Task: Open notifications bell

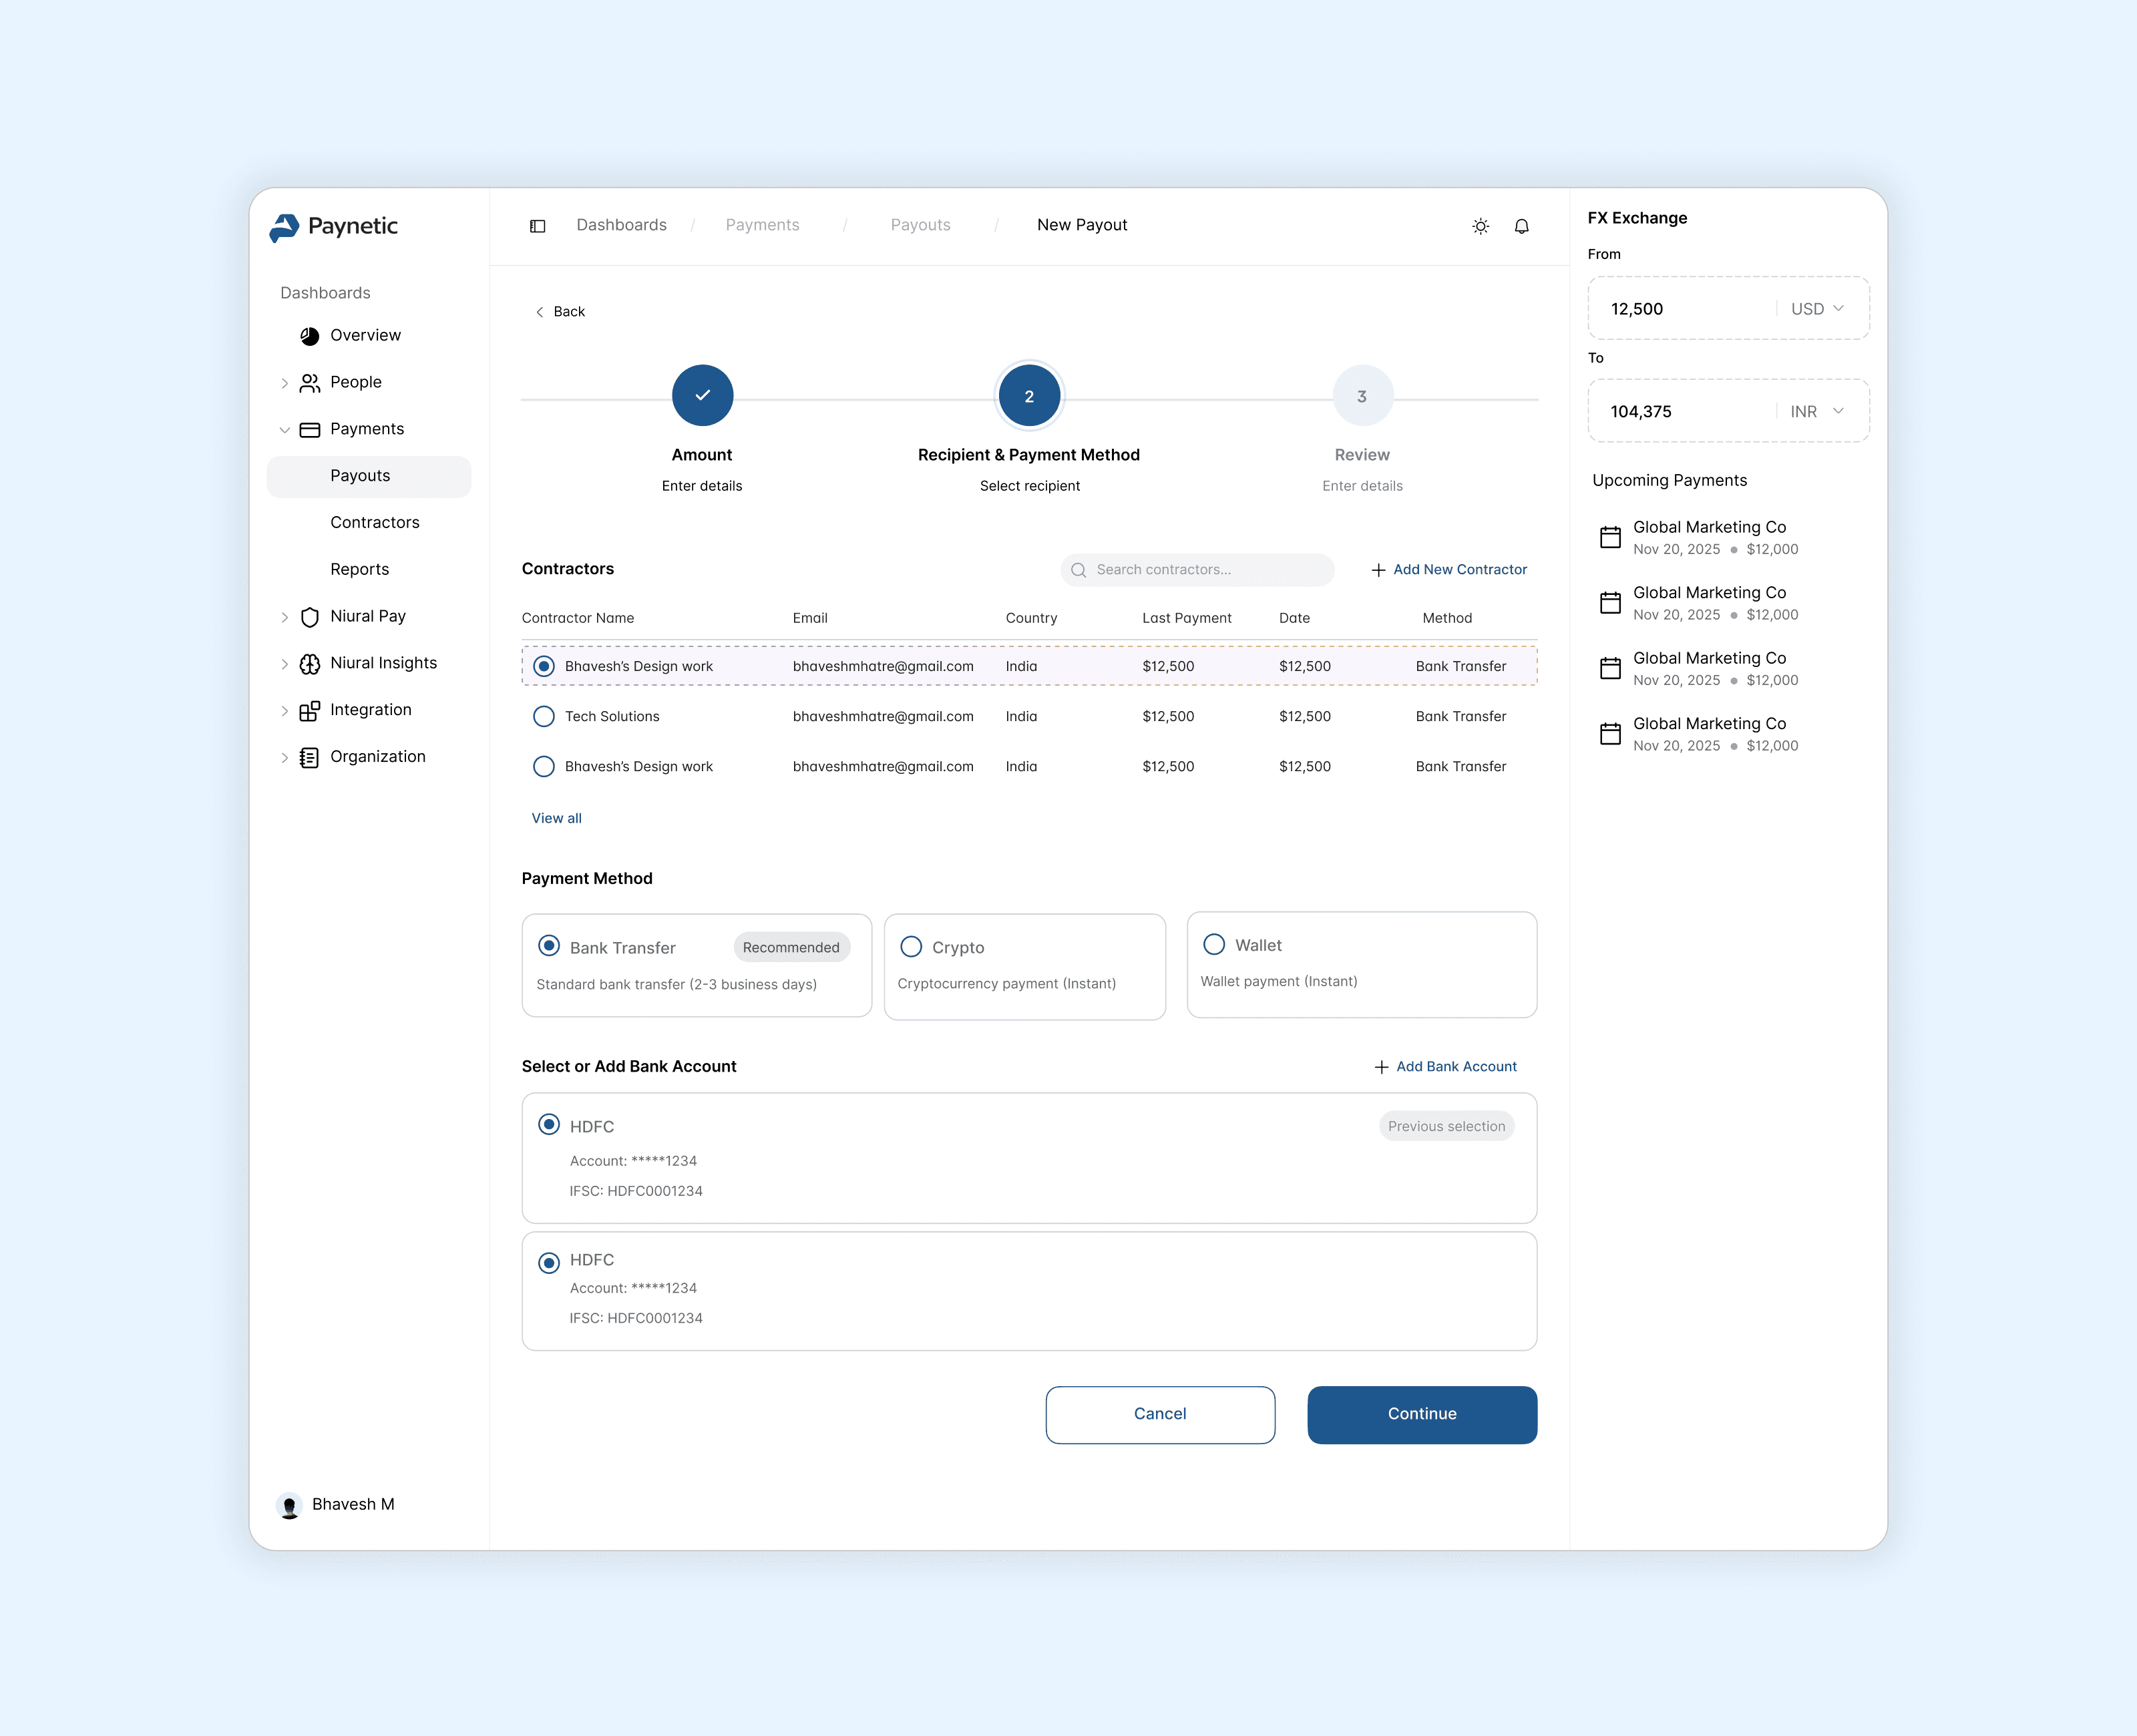Action: [1521, 226]
